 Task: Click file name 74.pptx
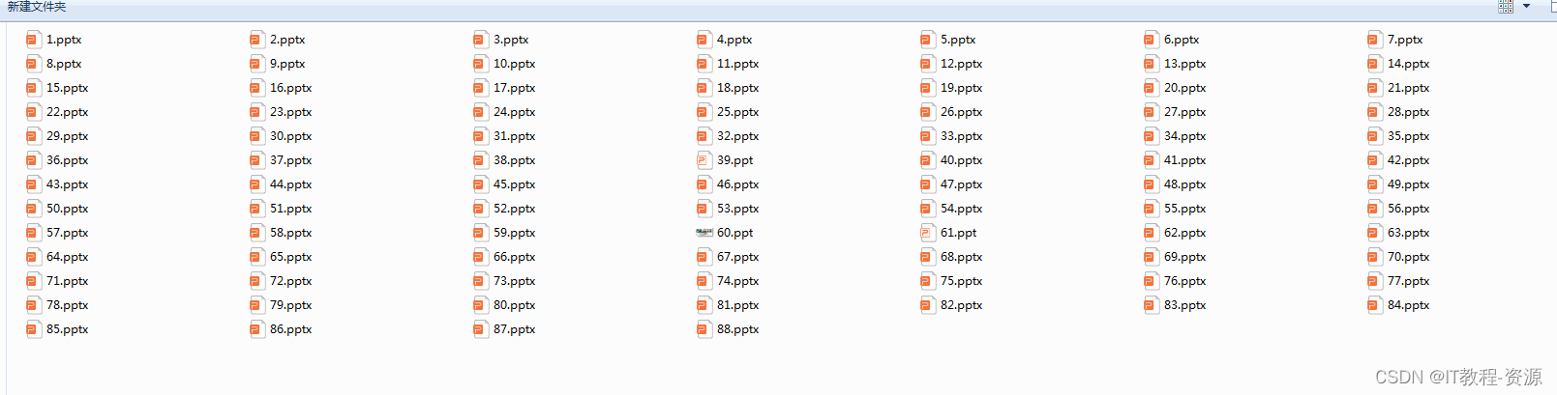[x=738, y=281]
